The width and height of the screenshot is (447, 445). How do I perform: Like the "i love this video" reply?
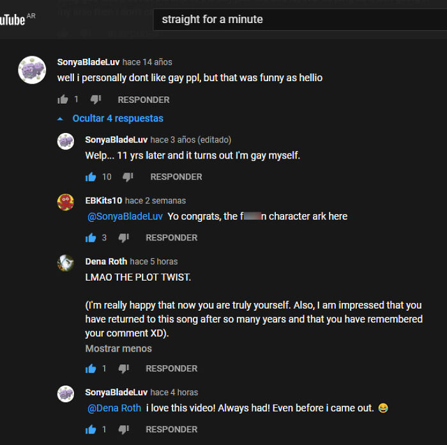tap(91, 429)
